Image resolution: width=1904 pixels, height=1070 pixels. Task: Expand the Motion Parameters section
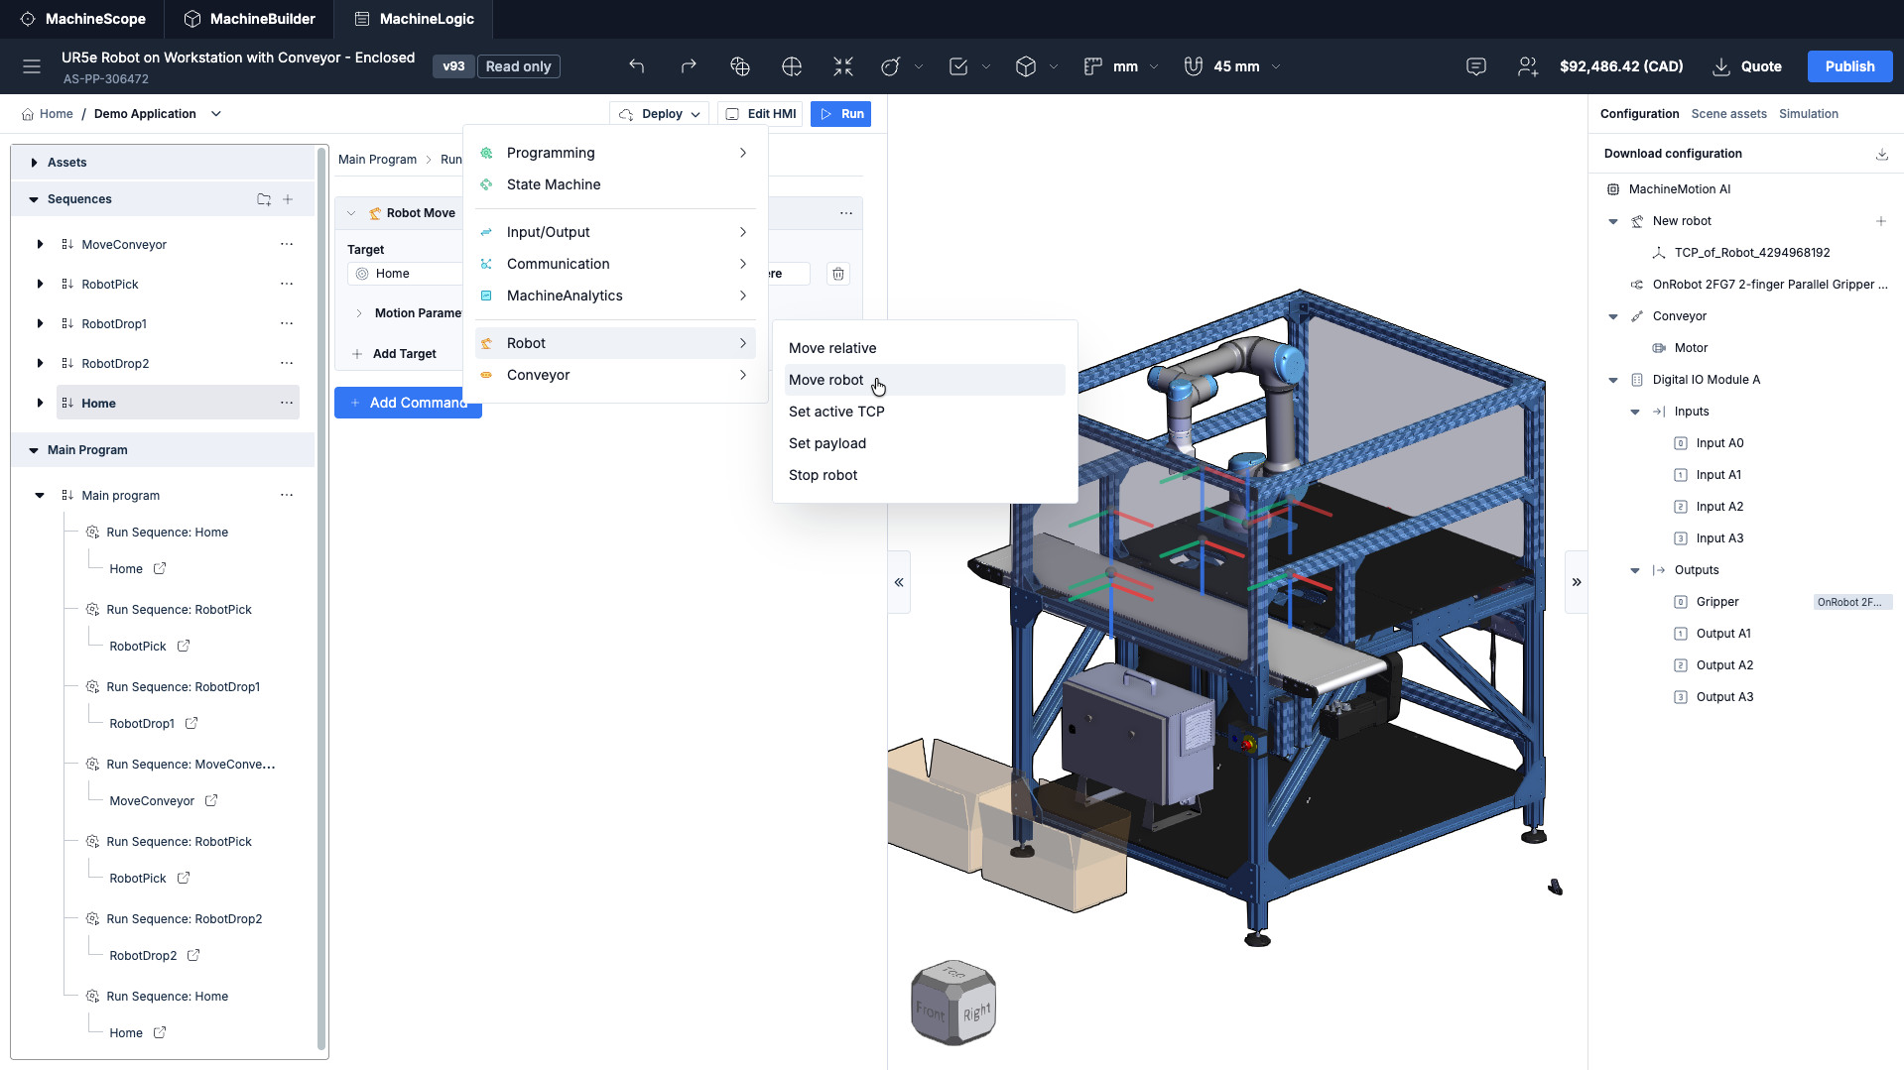[359, 313]
